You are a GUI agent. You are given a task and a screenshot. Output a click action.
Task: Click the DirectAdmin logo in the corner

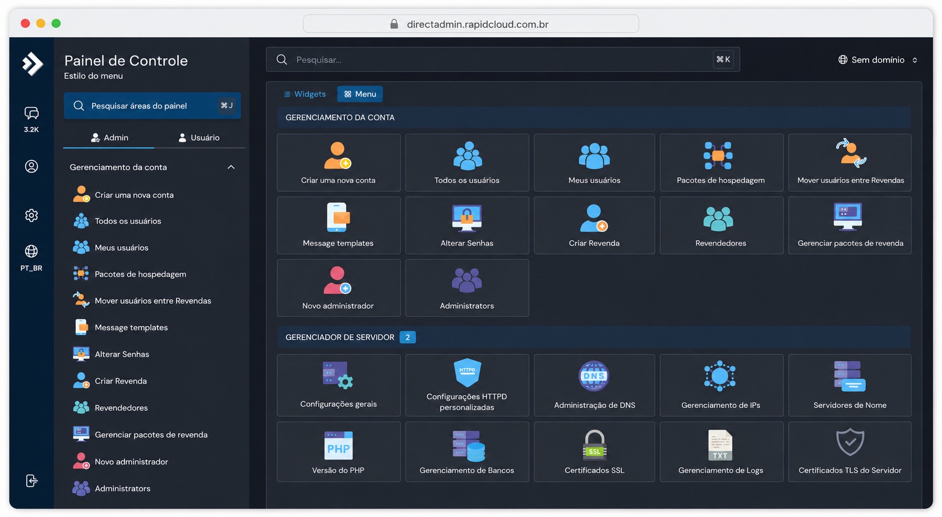point(32,63)
